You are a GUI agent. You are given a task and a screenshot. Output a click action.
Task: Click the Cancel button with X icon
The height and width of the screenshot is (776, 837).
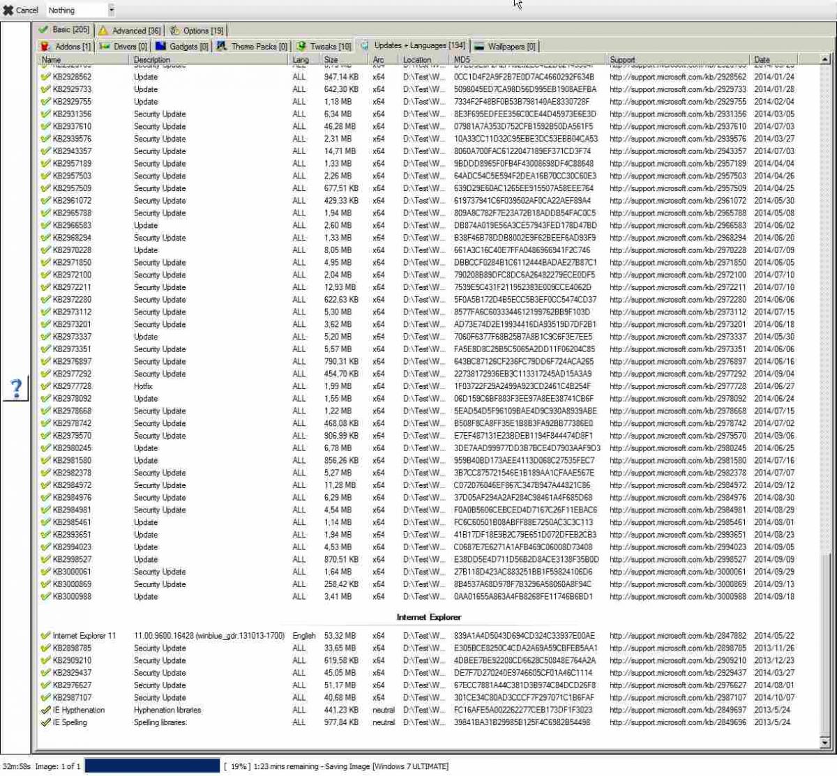pos(20,10)
